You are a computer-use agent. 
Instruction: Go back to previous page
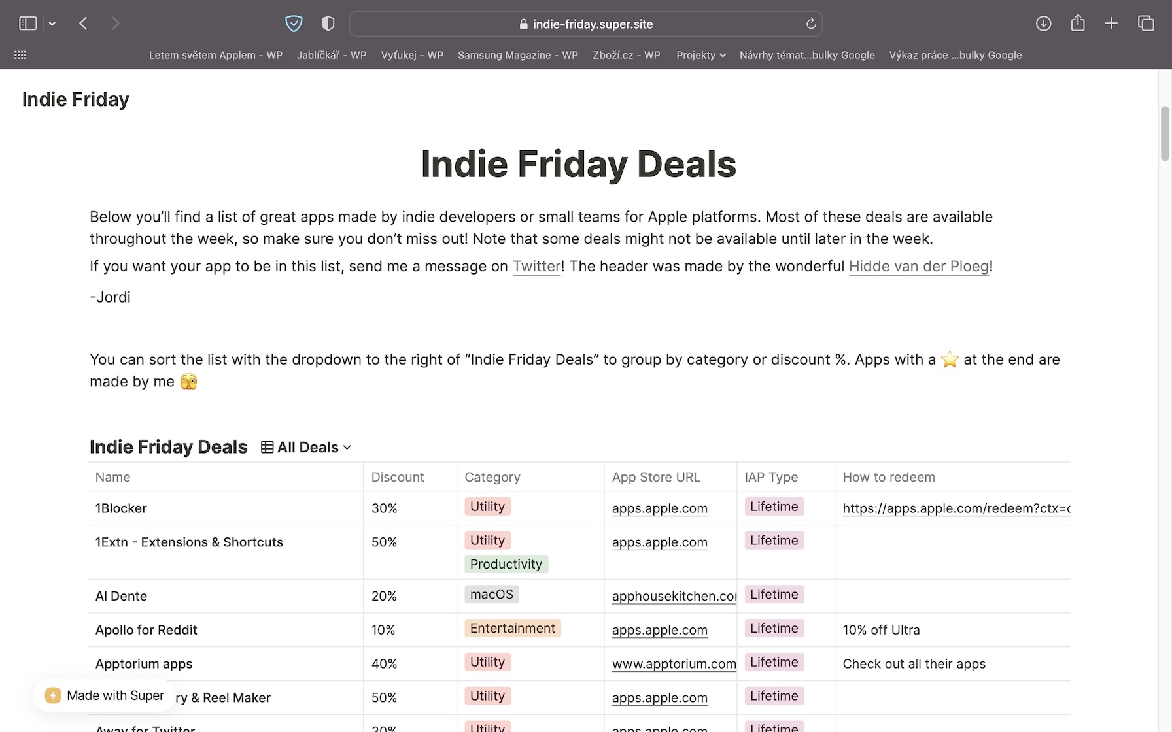click(x=83, y=24)
